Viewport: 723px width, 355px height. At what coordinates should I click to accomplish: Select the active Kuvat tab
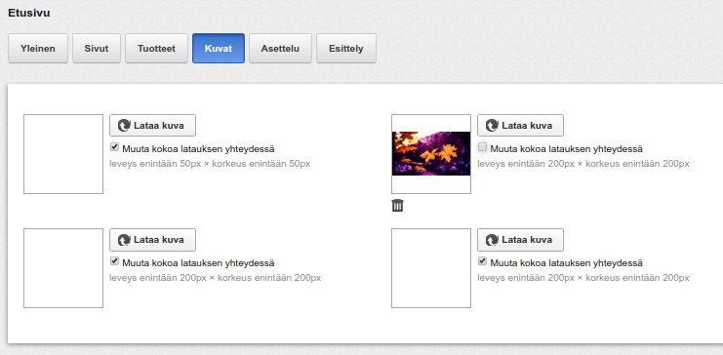(x=219, y=49)
